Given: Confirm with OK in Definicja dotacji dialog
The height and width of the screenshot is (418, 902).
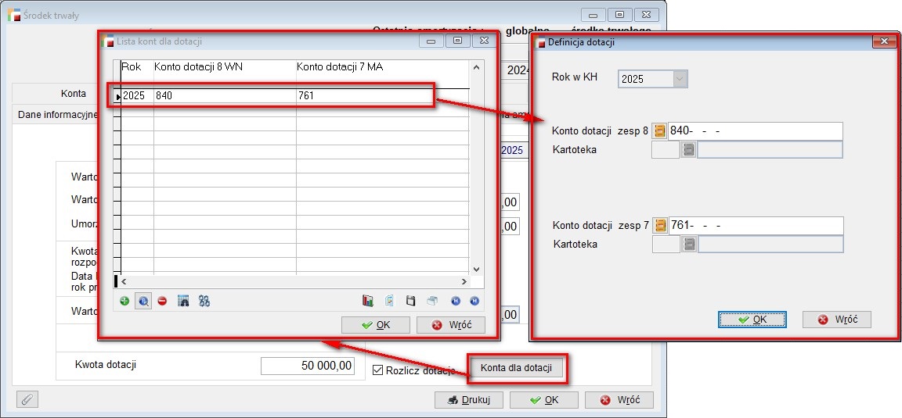Looking at the screenshot, I should click(x=752, y=320).
